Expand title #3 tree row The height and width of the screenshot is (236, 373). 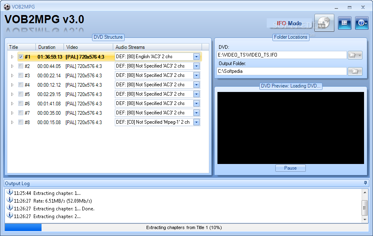click(12, 75)
